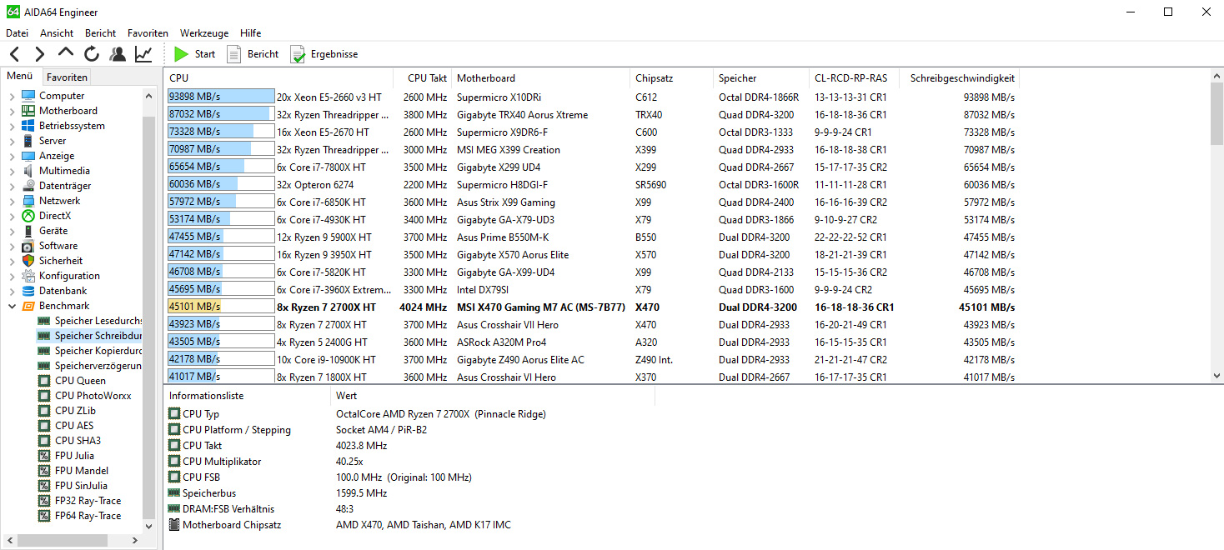The height and width of the screenshot is (550, 1224).
Task: Expand the Anzeige tree node
Action: coord(12,156)
